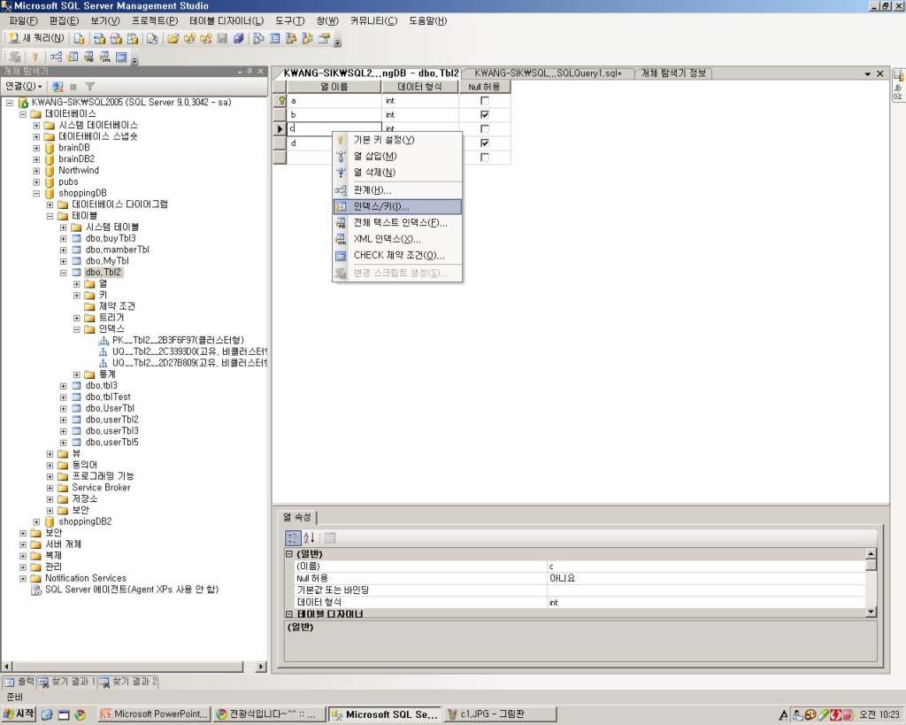Expand the shoppingDB2 database node
This screenshot has width=906, height=725.
click(x=36, y=522)
